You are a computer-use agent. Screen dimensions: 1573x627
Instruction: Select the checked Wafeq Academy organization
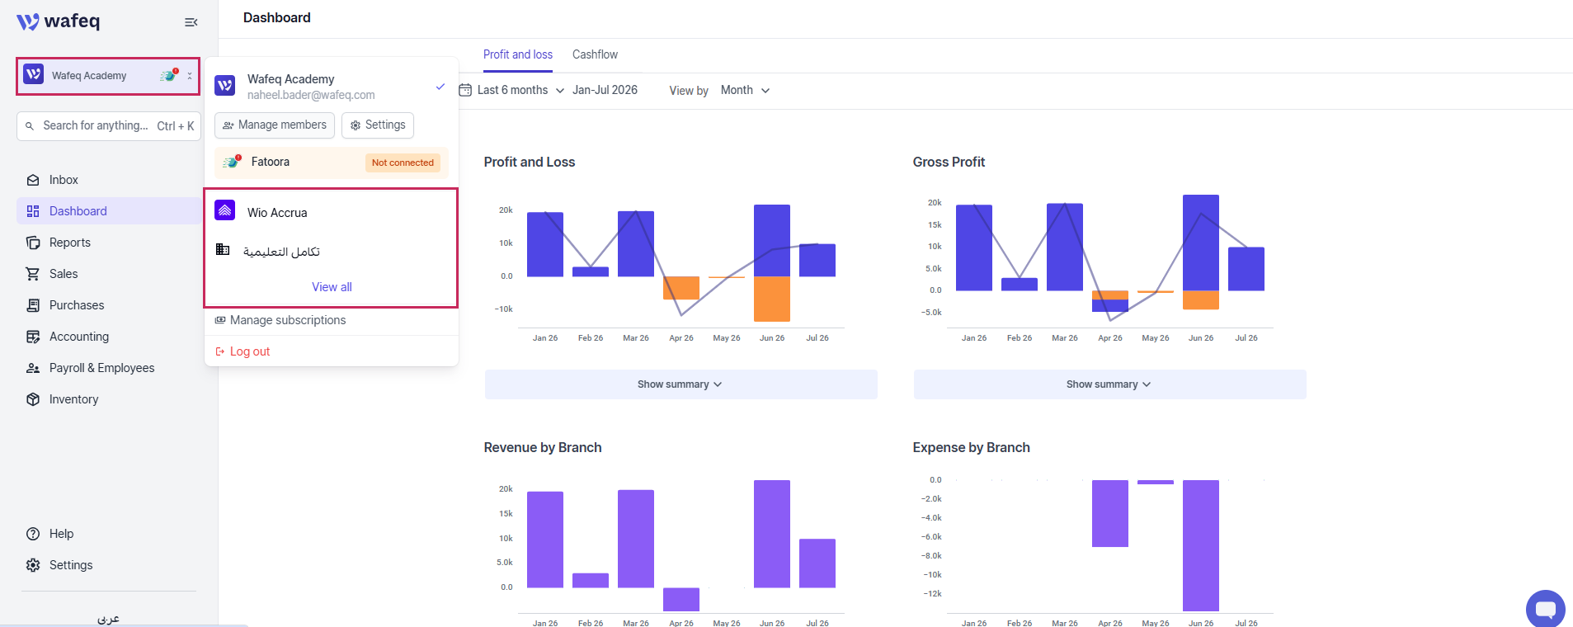[331, 87]
